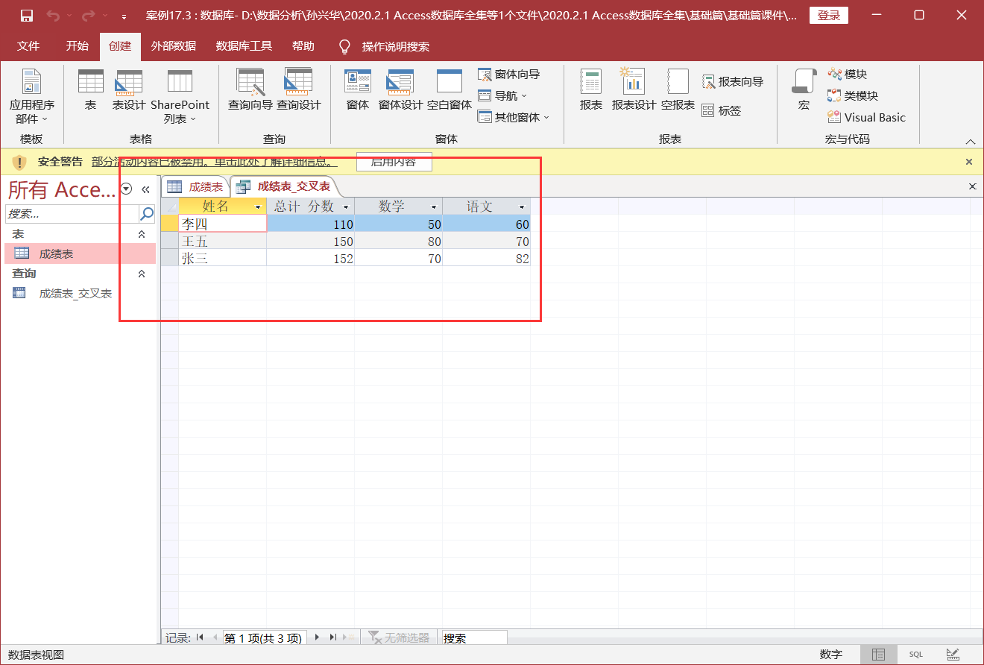Click the Save icon in title bar
Screen dimensions: 984x665
(x=26, y=16)
